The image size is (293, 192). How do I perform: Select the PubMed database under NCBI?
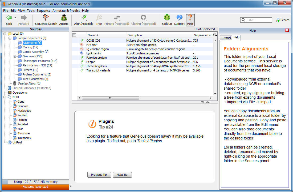(22, 124)
